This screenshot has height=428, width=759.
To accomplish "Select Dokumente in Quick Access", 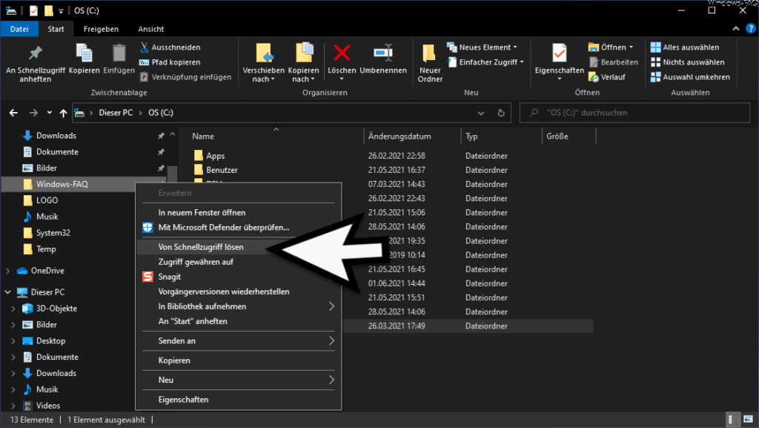I will pyautogui.click(x=57, y=152).
